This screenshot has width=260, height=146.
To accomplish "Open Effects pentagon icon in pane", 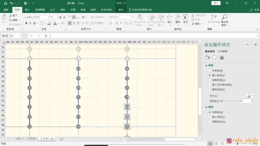I will point(214,58).
